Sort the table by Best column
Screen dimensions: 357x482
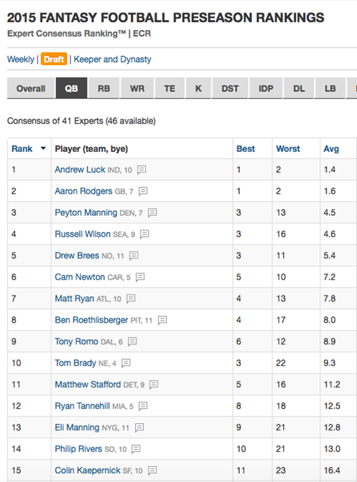pos(246,149)
